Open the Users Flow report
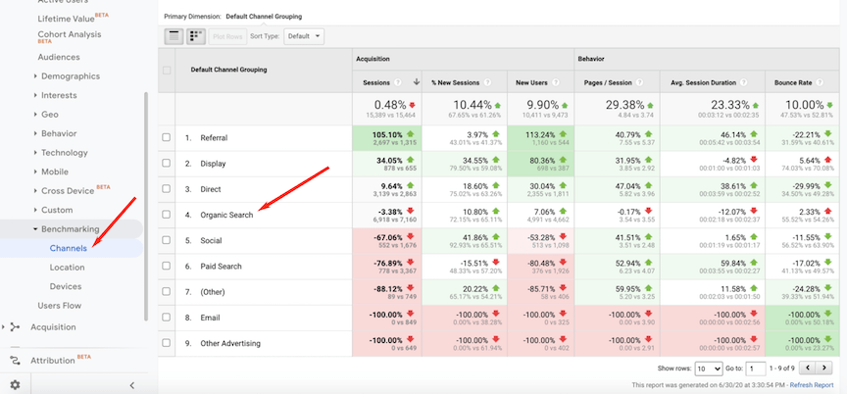The width and height of the screenshot is (847, 394). (60, 306)
